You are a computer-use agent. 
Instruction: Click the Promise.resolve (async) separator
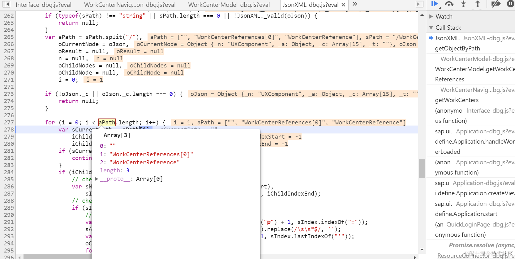click(482, 245)
